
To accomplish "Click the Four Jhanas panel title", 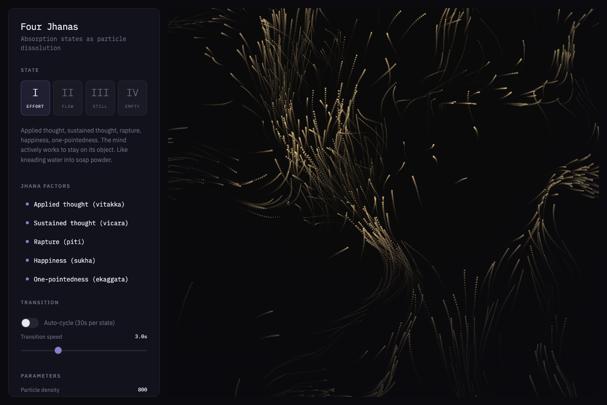I will [x=50, y=27].
